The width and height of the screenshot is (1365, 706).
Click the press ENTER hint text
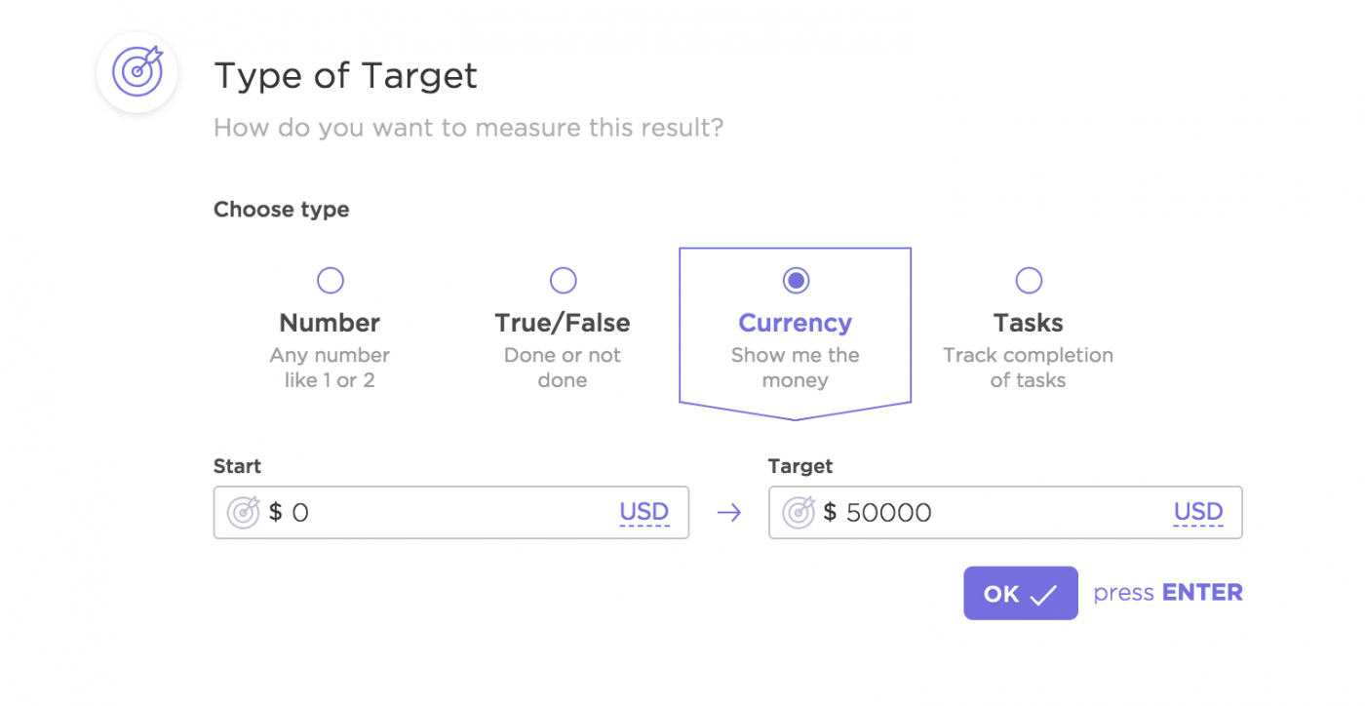pyautogui.click(x=1168, y=593)
